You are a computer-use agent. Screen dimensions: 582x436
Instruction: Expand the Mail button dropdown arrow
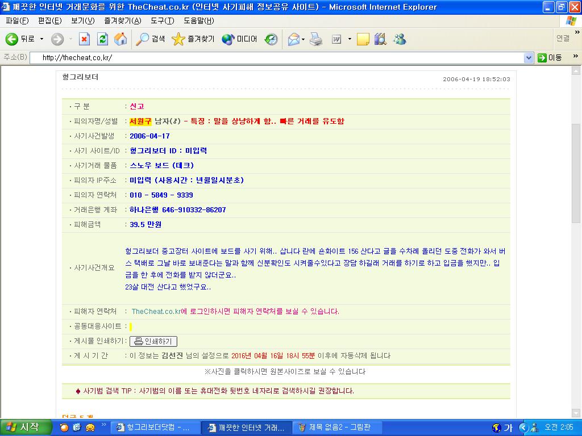[x=304, y=39]
